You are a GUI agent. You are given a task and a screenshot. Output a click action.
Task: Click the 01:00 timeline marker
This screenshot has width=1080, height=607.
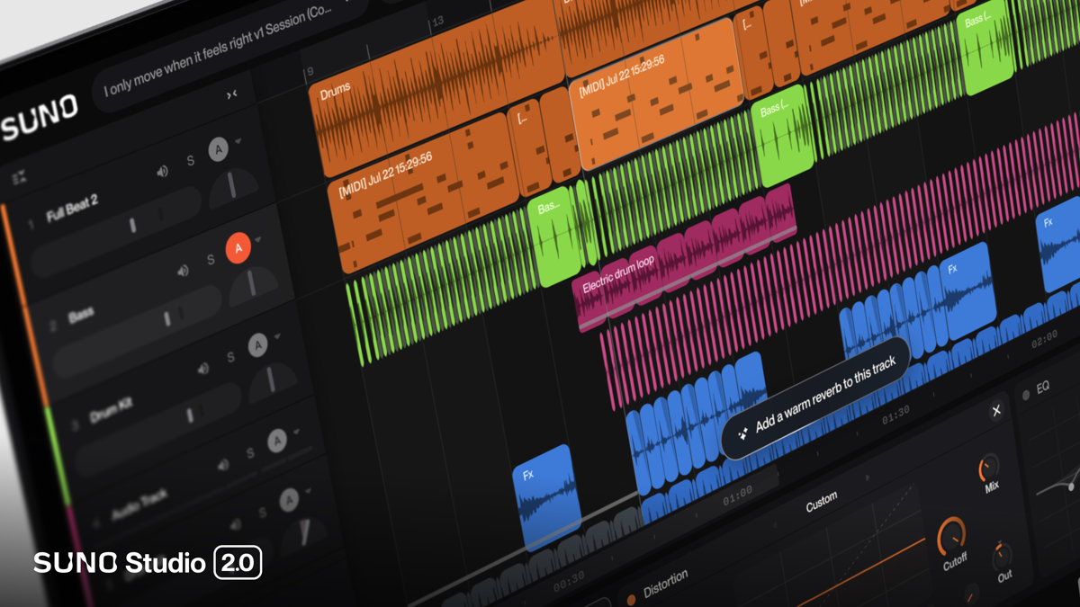tap(737, 495)
